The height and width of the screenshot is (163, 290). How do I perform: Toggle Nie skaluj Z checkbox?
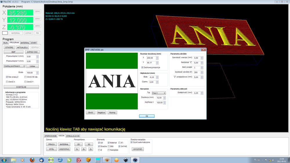point(7,77)
